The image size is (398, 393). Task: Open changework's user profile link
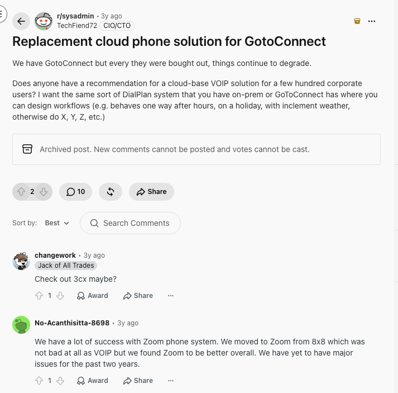pyautogui.click(x=55, y=255)
